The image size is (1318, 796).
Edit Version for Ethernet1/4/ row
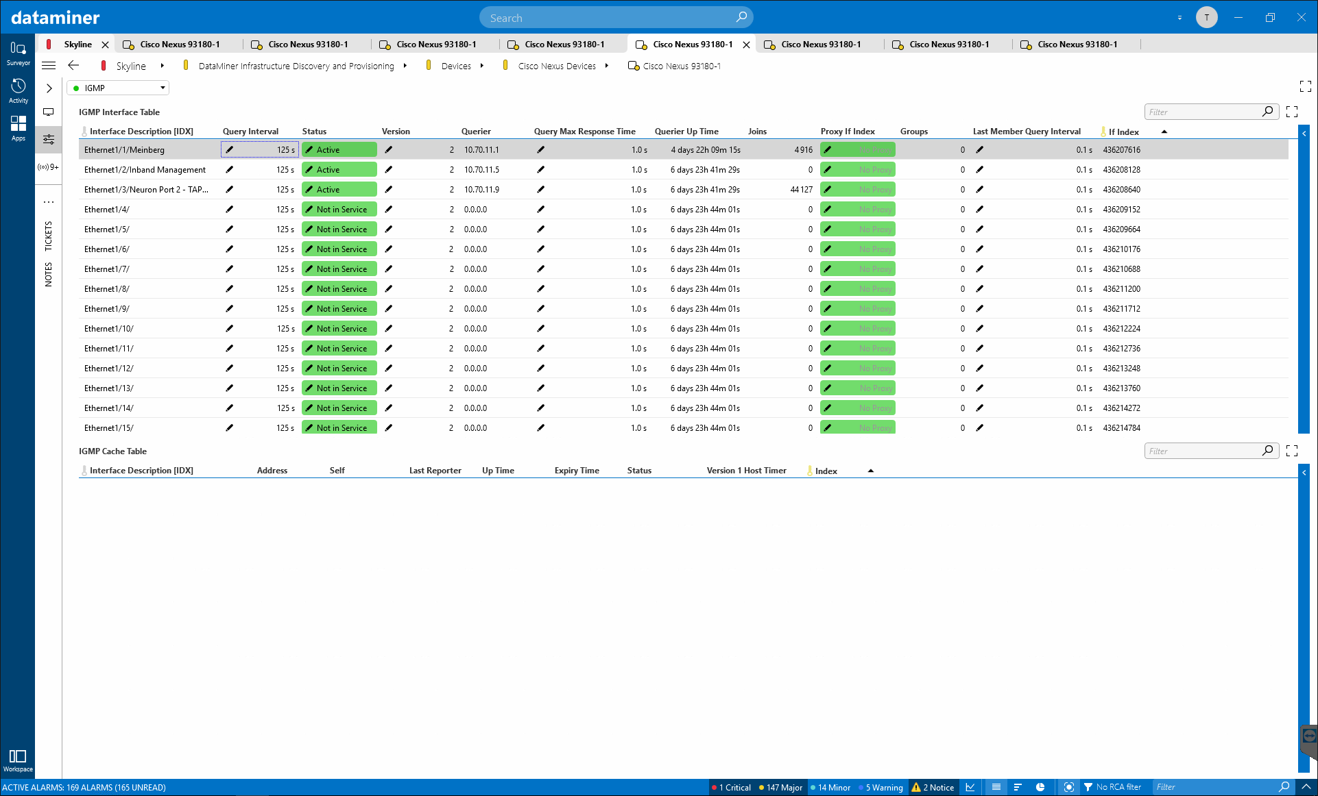point(389,210)
